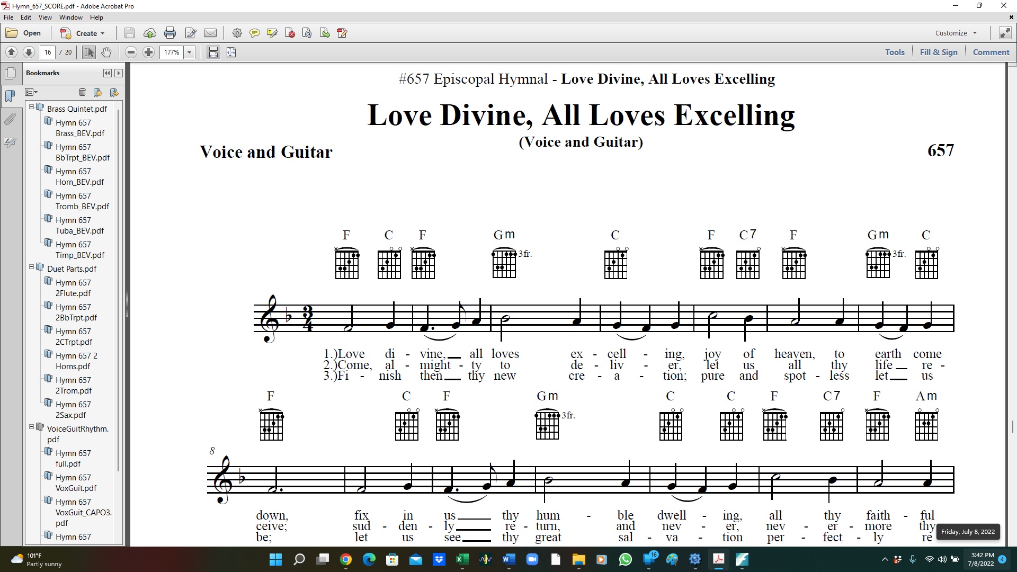Toggle Fit one full page view

pyautogui.click(x=231, y=52)
